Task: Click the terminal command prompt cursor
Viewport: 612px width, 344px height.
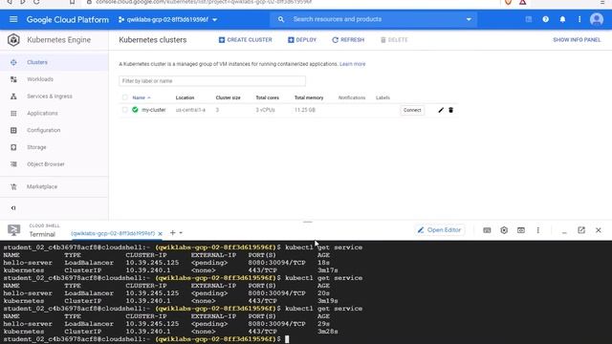Action: click(x=287, y=339)
